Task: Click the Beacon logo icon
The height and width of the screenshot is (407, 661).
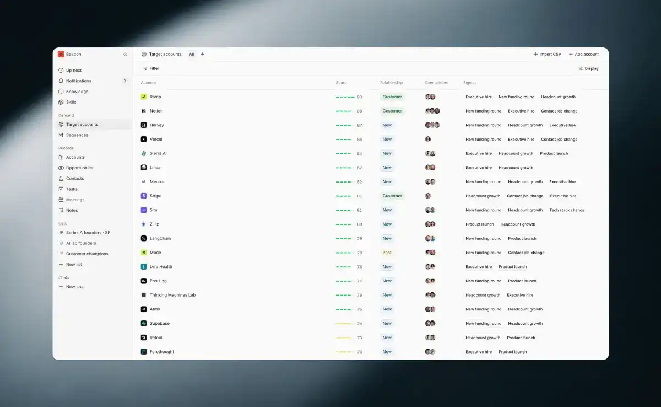Action: click(x=61, y=54)
